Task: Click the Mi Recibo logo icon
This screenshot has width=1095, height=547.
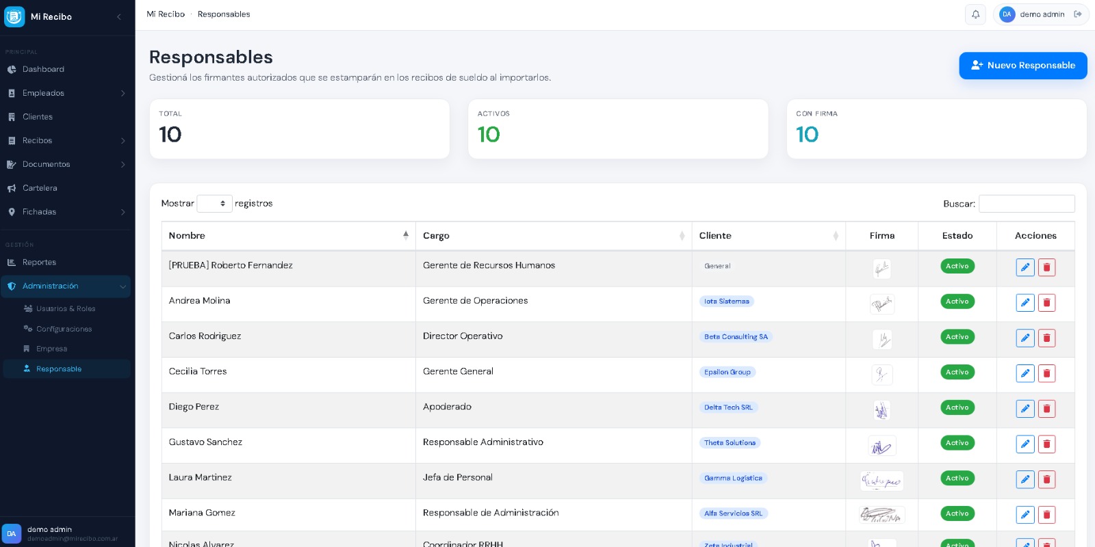Action: 14,16
